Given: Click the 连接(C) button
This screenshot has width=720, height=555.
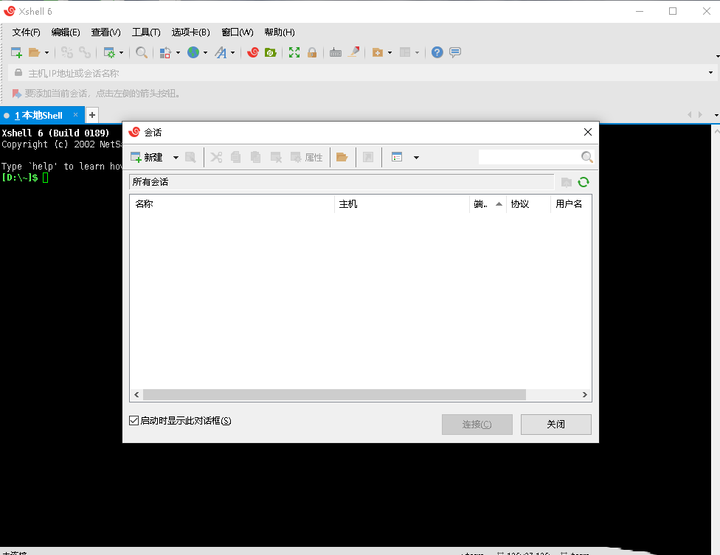Looking at the screenshot, I should (x=477, y=425).
